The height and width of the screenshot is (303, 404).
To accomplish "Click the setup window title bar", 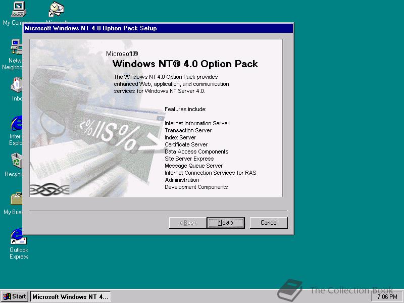I will pos(158,28).
